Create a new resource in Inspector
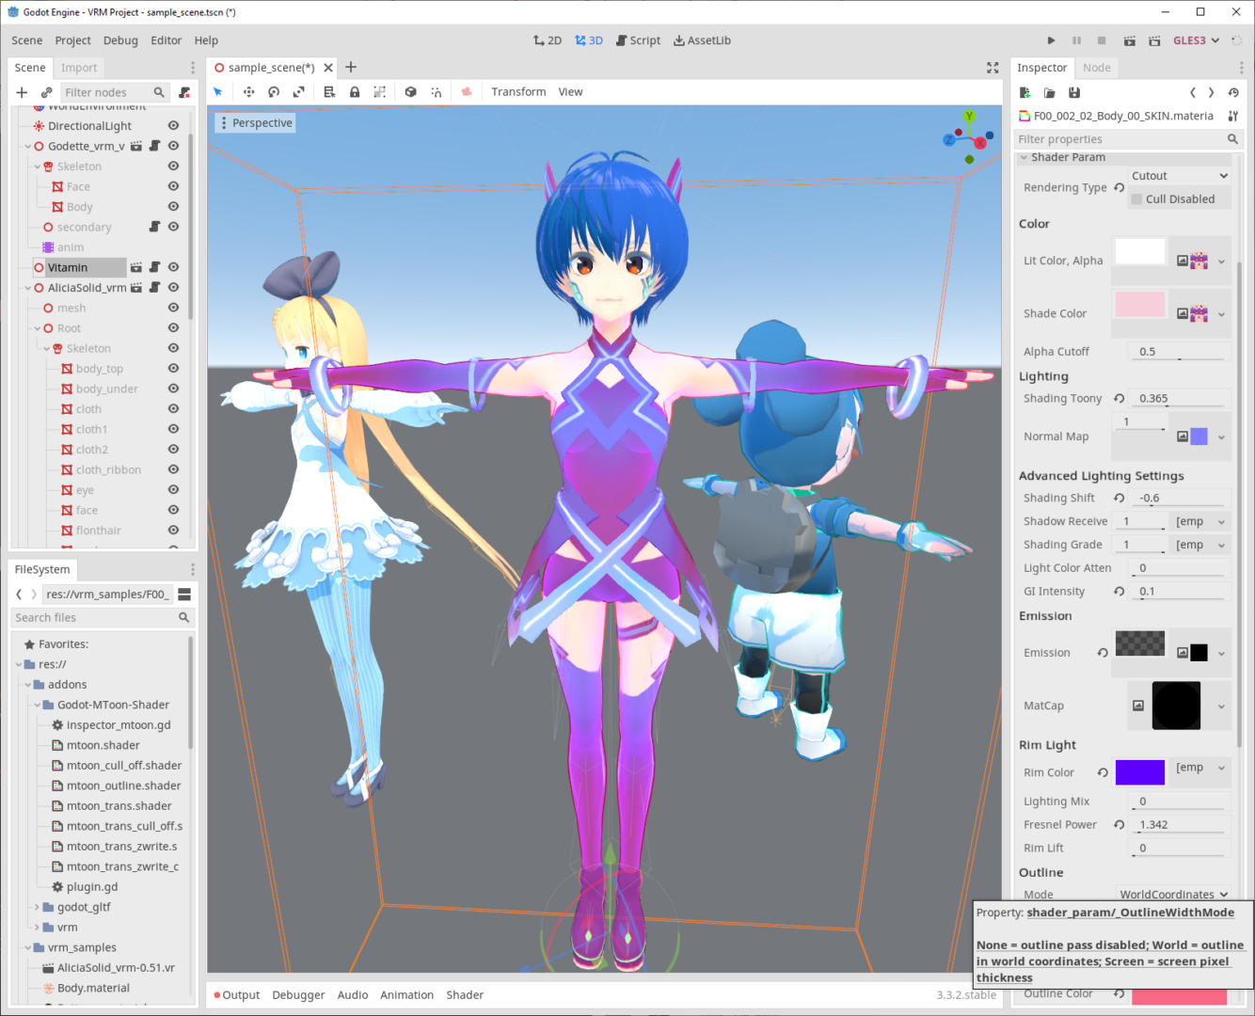1255x1016 pixels. click(x=1025, y=93)
